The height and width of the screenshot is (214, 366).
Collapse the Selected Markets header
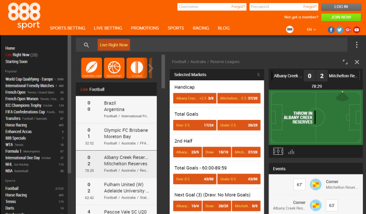217,75
